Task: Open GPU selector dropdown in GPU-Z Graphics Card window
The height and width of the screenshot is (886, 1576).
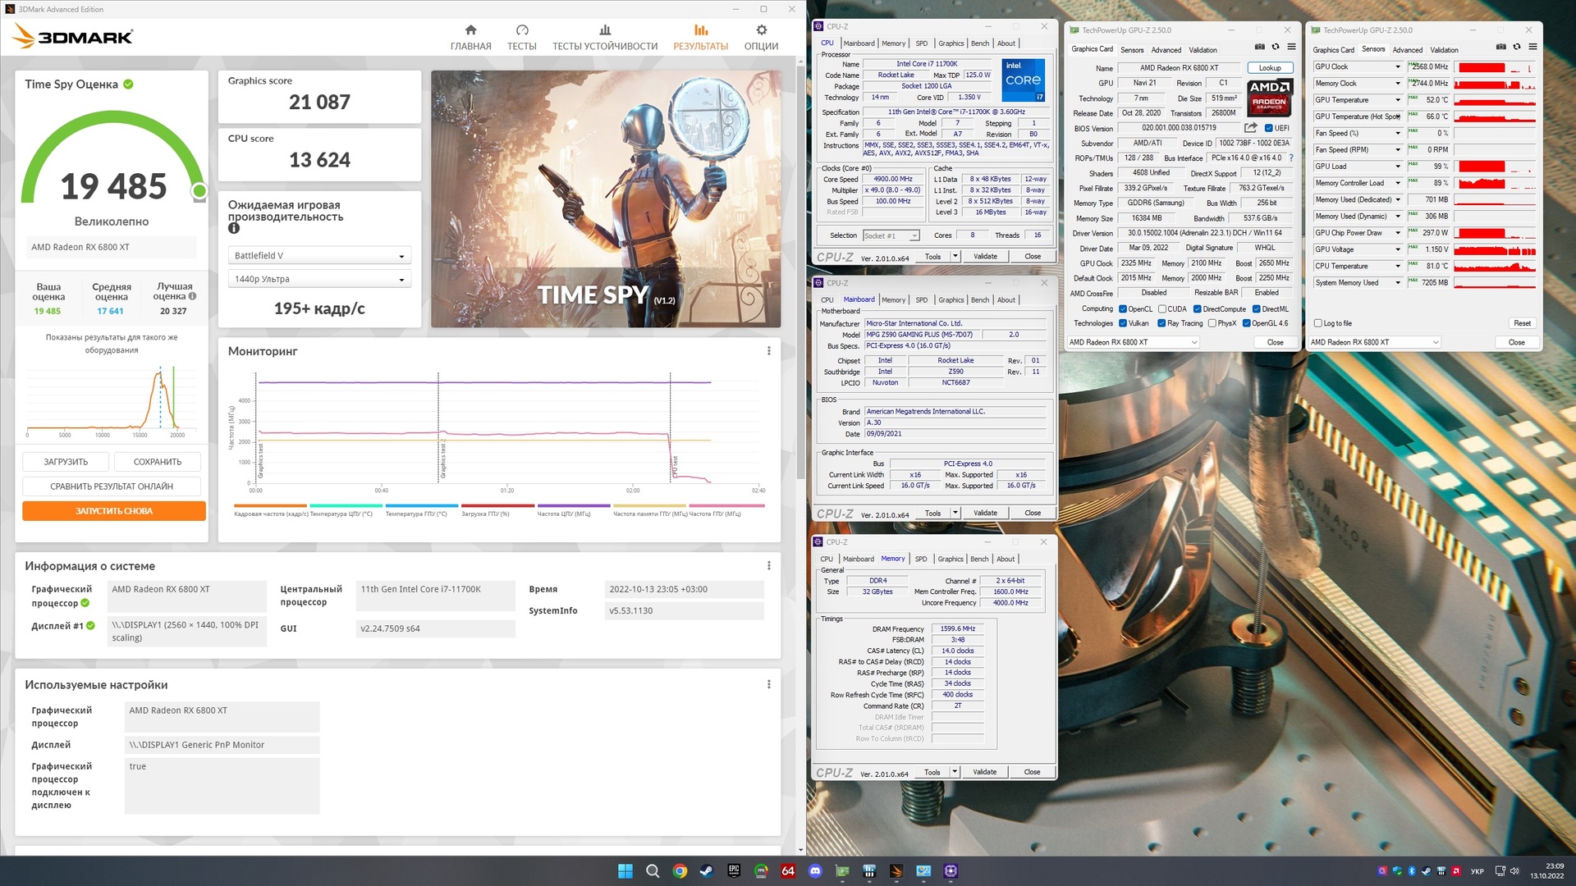Action: click(1133, 342)
